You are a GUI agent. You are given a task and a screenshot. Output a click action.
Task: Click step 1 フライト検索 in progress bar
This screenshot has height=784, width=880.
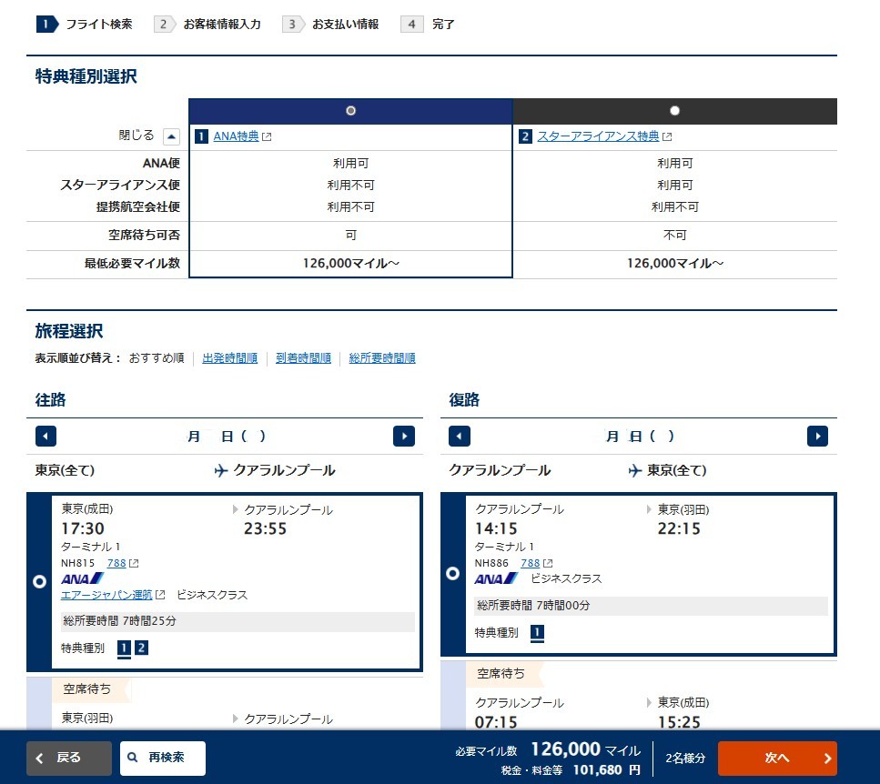coord(85,25)
